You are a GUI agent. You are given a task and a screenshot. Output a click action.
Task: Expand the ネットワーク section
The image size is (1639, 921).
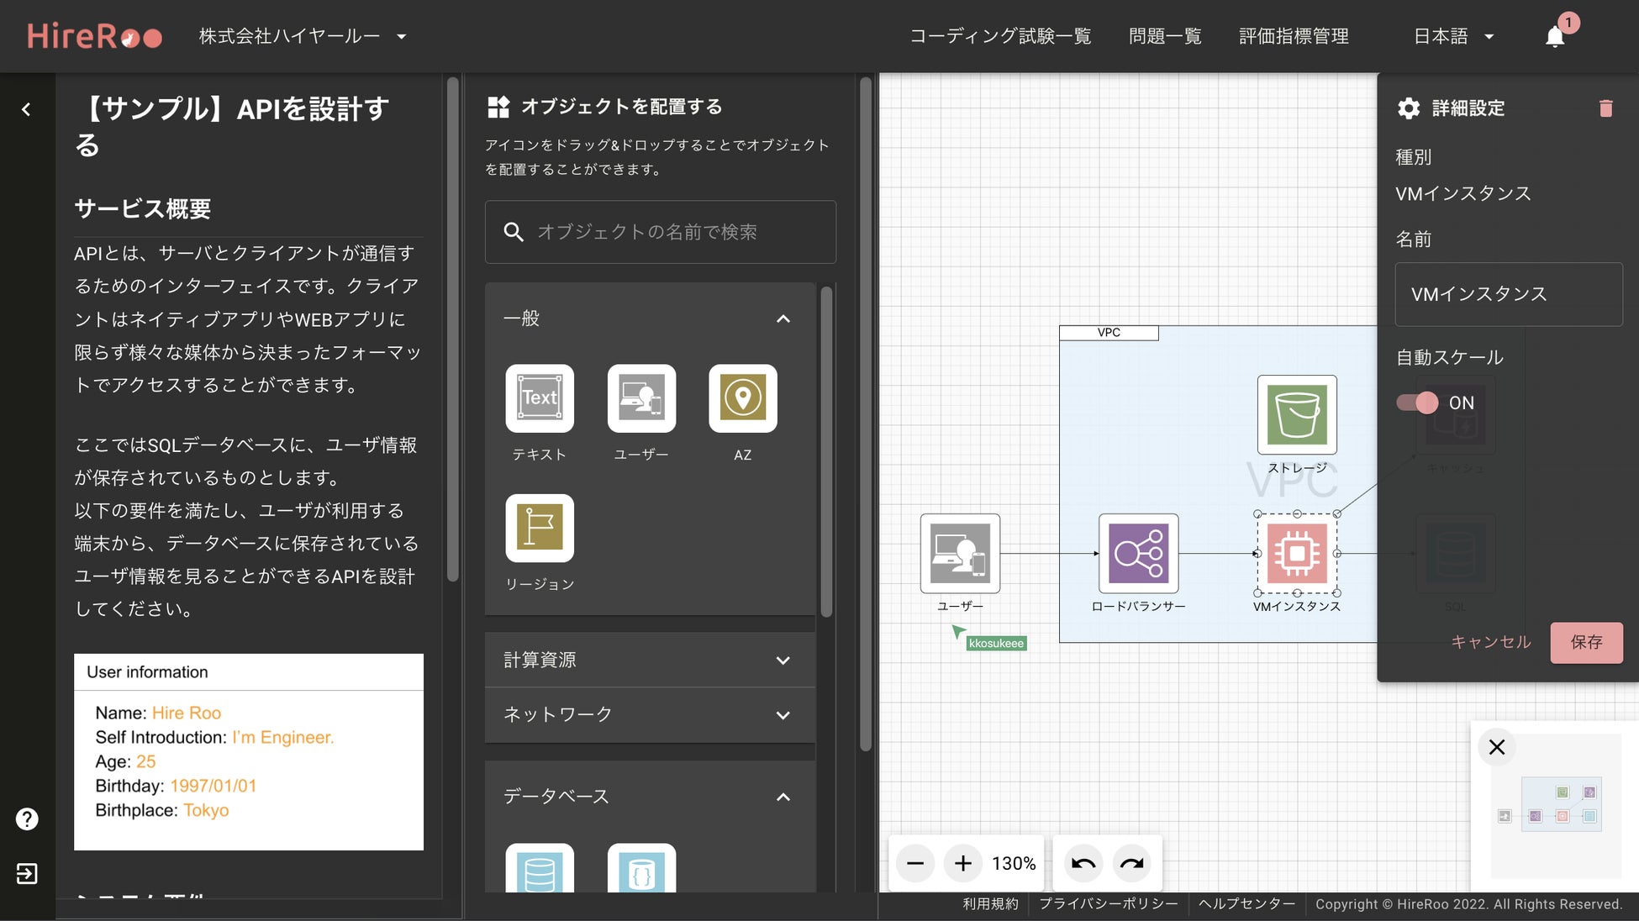pyautogui.click(x=650, y=714)
